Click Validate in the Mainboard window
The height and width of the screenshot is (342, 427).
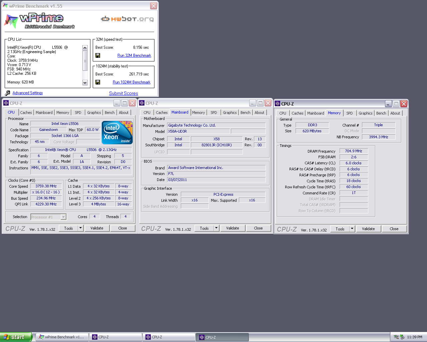233,228
